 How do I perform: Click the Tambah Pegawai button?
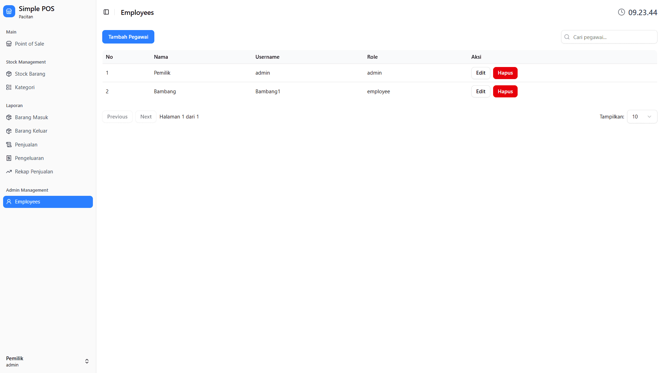128,37
